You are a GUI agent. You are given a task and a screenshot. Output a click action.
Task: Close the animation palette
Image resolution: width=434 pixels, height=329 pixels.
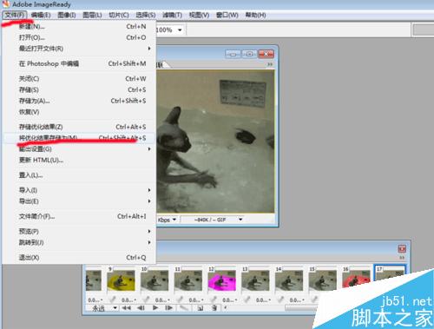click(x=402, y=248)
